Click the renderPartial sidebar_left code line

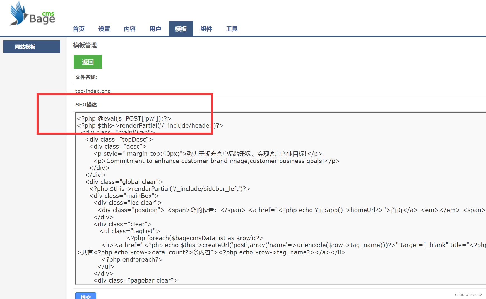pos(170,189)
